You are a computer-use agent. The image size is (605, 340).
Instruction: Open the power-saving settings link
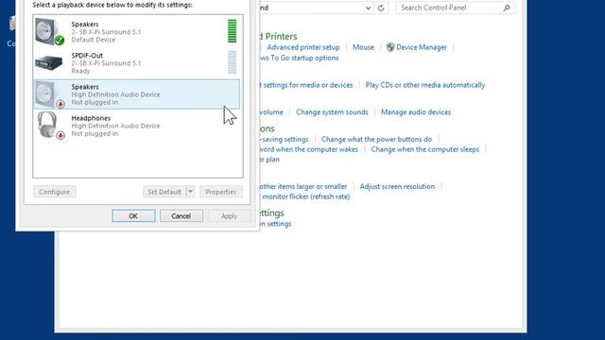coord(285,139)
